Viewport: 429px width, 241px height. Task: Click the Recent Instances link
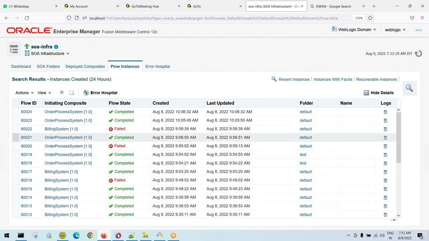coord(294,79)
